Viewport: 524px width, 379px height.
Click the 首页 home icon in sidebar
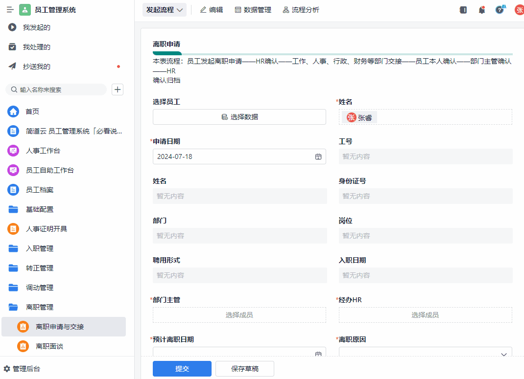point(13,111)
